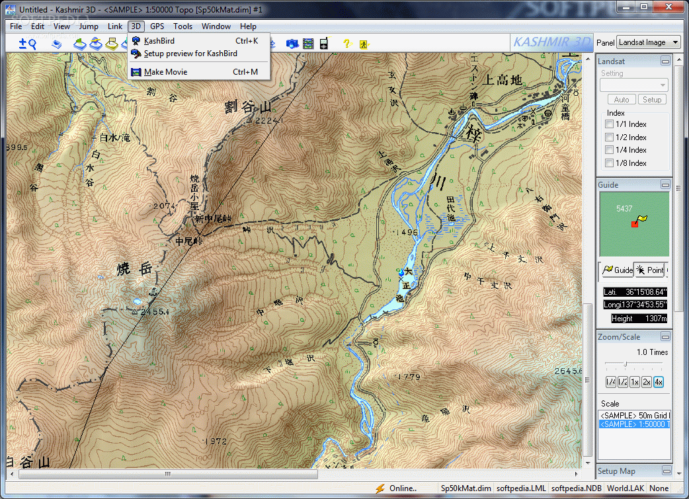Open the Jump menu
This screenshot has width=689, height=499.
pos(89,26)
